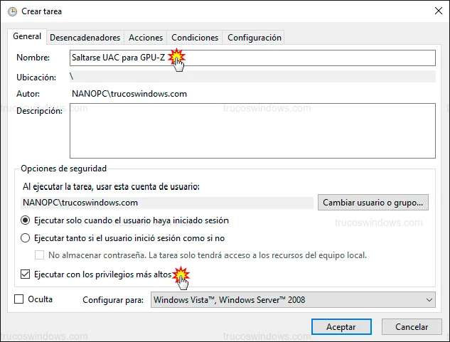Close the Crear tarea dialog window

tap(434, 11)
